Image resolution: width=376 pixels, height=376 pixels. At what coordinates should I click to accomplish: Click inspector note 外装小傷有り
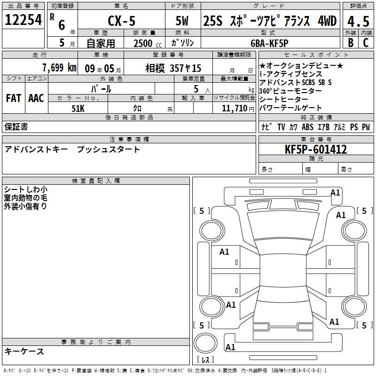point(26,206)
